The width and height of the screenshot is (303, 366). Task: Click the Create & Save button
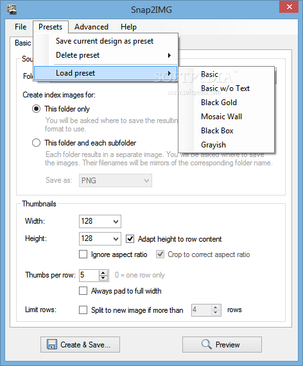pyautogui.click(x=80, y=344)
